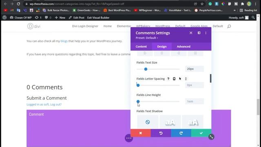Show more bookmarks with chevron
261x147 pixels.
click(x=234, y=10)
